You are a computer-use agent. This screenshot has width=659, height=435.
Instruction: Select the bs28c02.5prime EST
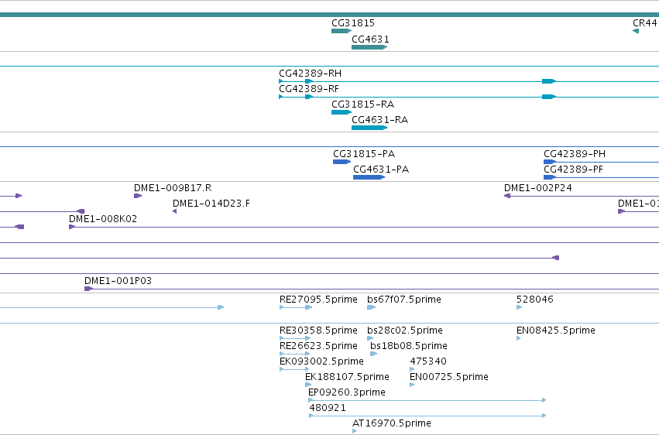[370, 338]
